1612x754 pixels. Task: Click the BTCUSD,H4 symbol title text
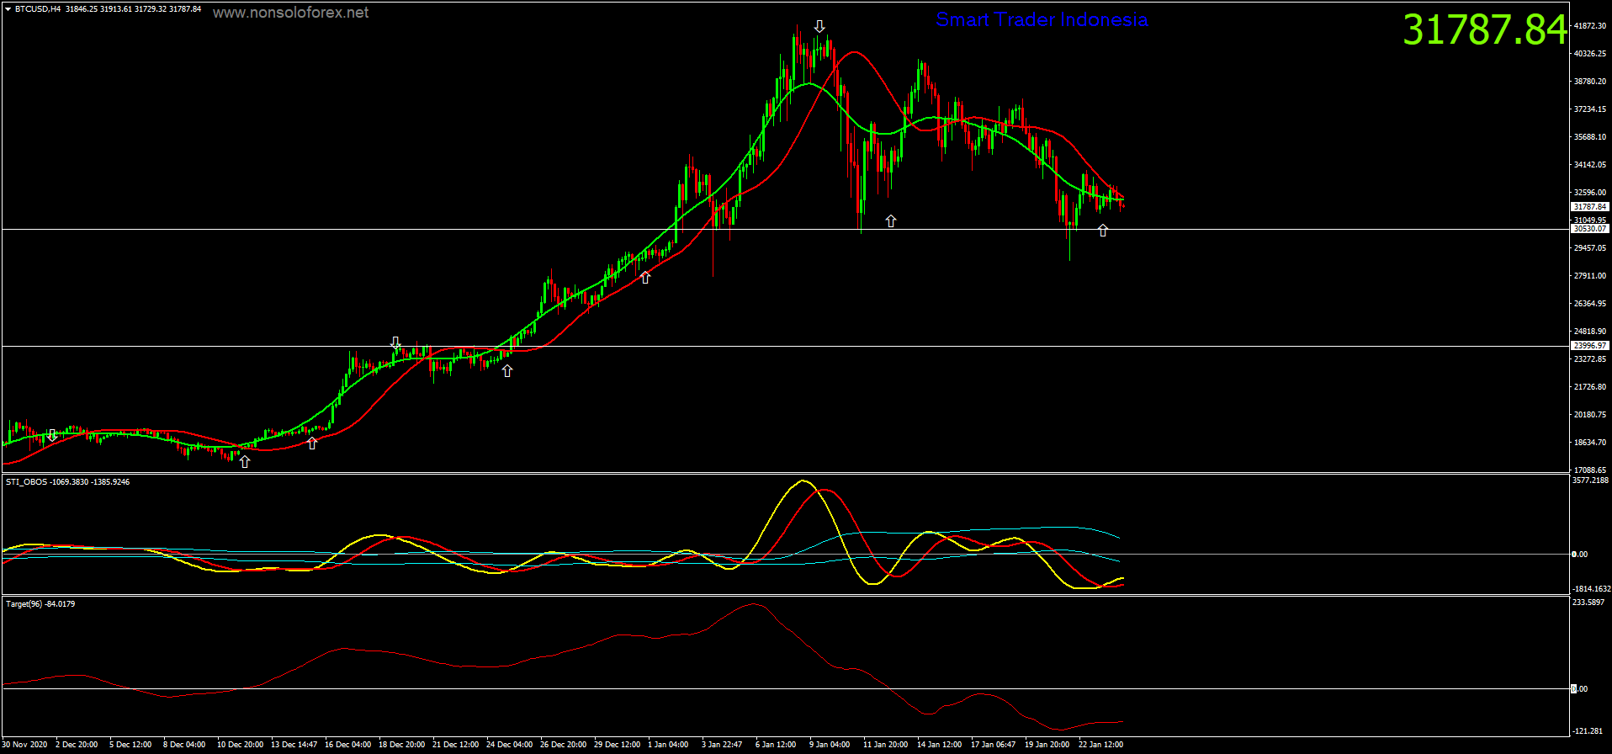[37, 9]
